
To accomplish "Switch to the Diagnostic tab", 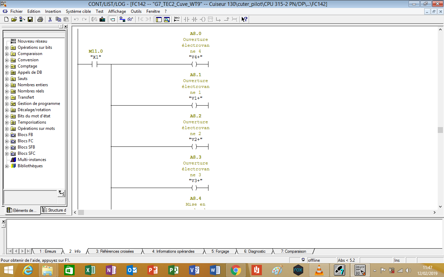I will (255, 251).
